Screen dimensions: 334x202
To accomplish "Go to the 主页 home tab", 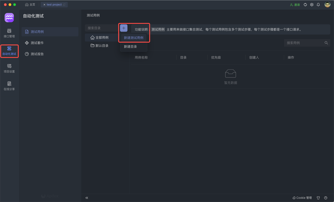I will click(x=30, y=5).
